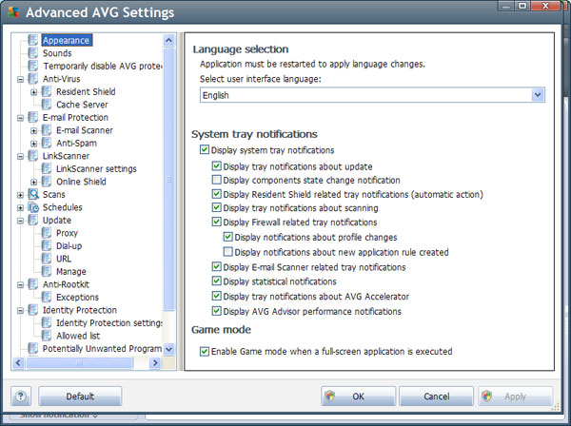Screen dimensions: 571x426
Task: Click the Proxy page icon
Action: pos(47,233)
